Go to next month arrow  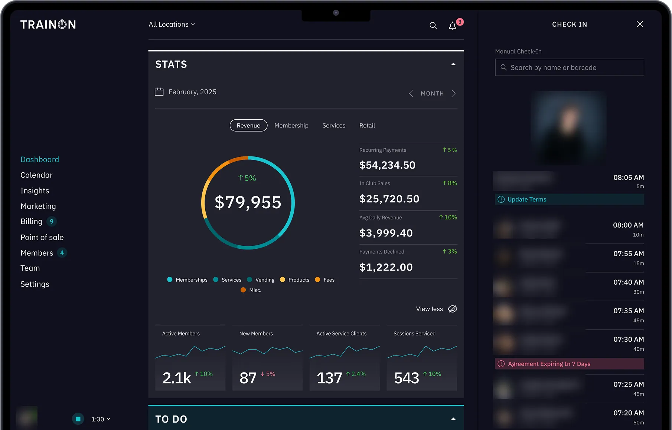pos(453,93)
